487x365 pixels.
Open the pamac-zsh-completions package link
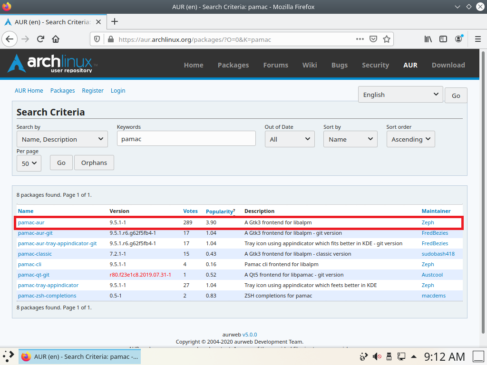point(47,296)
